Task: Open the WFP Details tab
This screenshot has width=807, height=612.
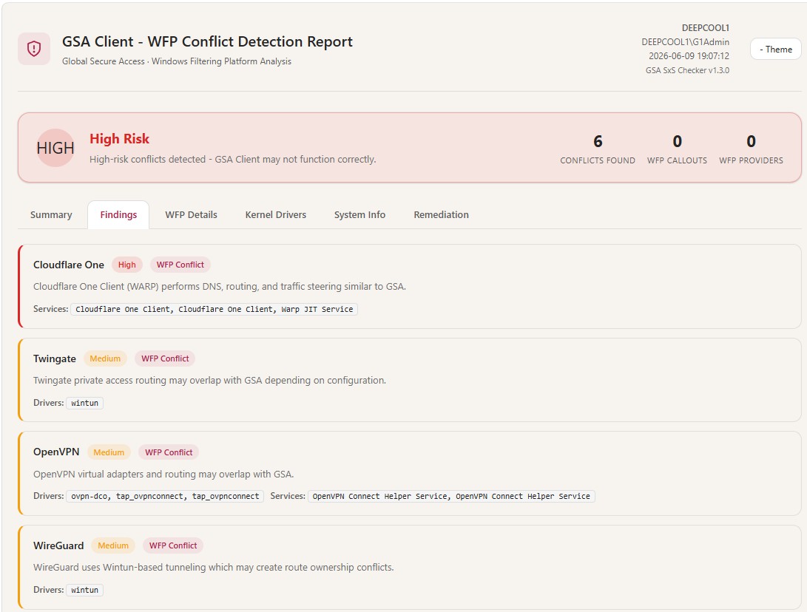Action: click(x=191, y=214)
